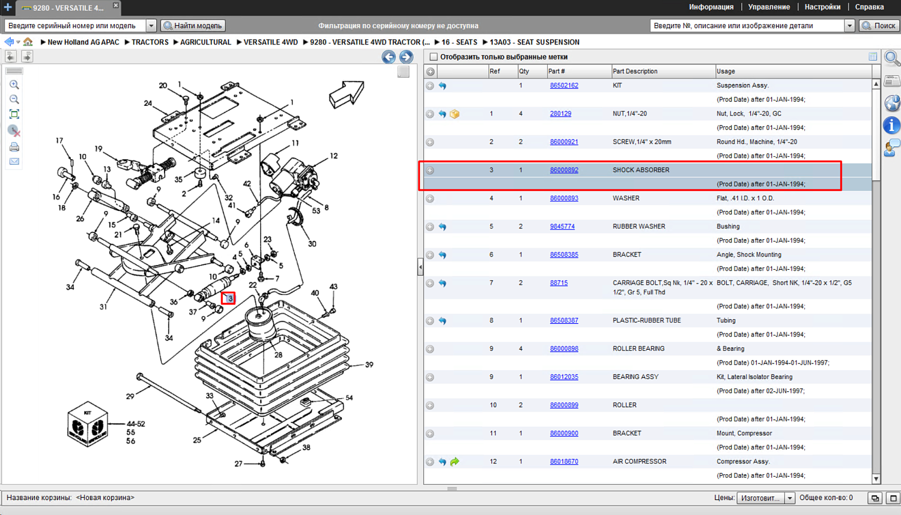This screenshot has height=515, width=901.
Task: Add BEARING ASSY 86012035 via plus circle
Action: 430,377
